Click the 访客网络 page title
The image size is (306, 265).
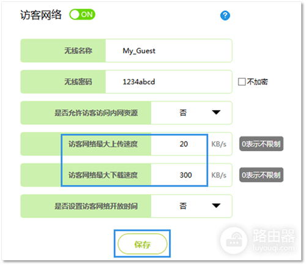[41, 15]
